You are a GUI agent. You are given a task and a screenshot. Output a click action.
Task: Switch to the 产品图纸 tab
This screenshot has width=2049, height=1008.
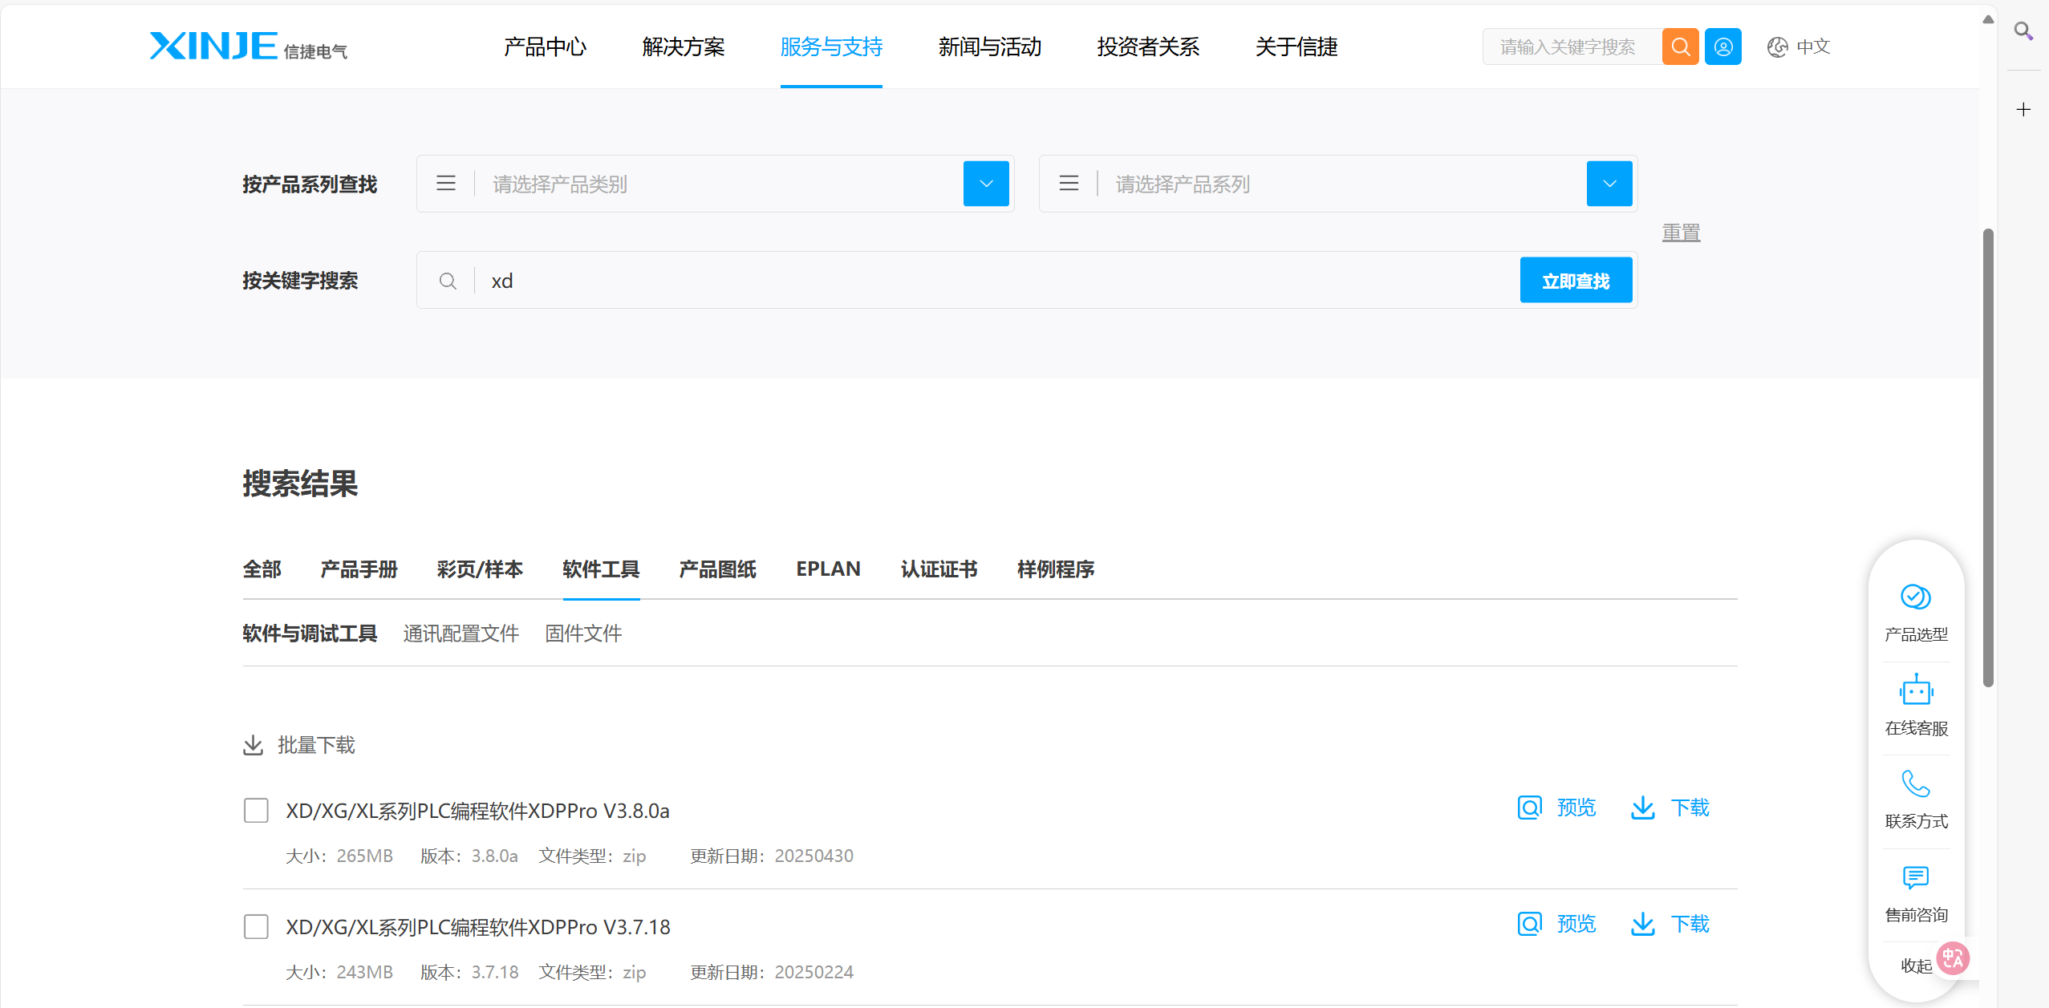tap(718, 569)
